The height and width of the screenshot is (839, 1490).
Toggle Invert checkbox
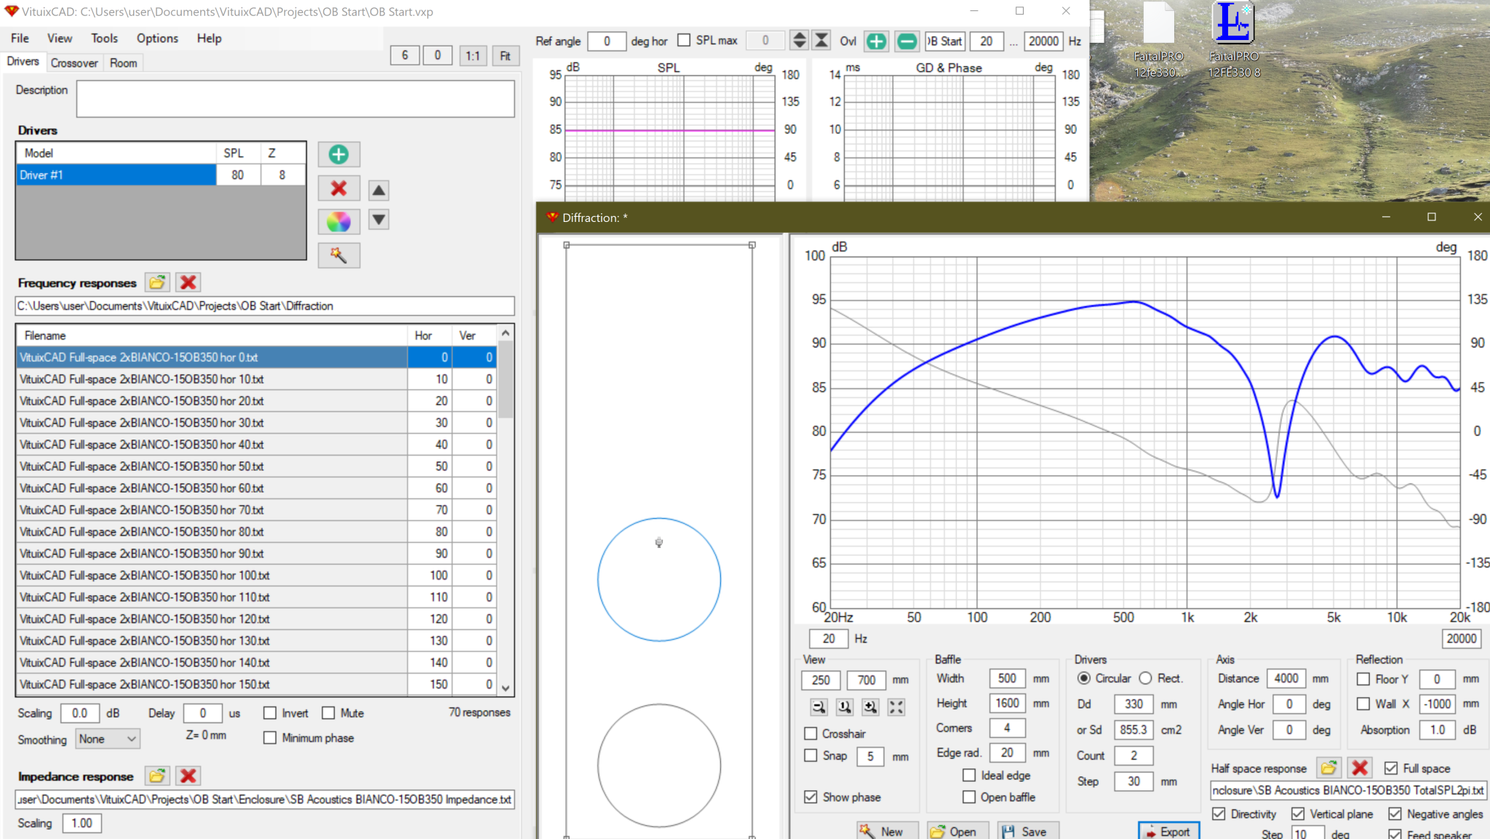(x=270, y=713)
